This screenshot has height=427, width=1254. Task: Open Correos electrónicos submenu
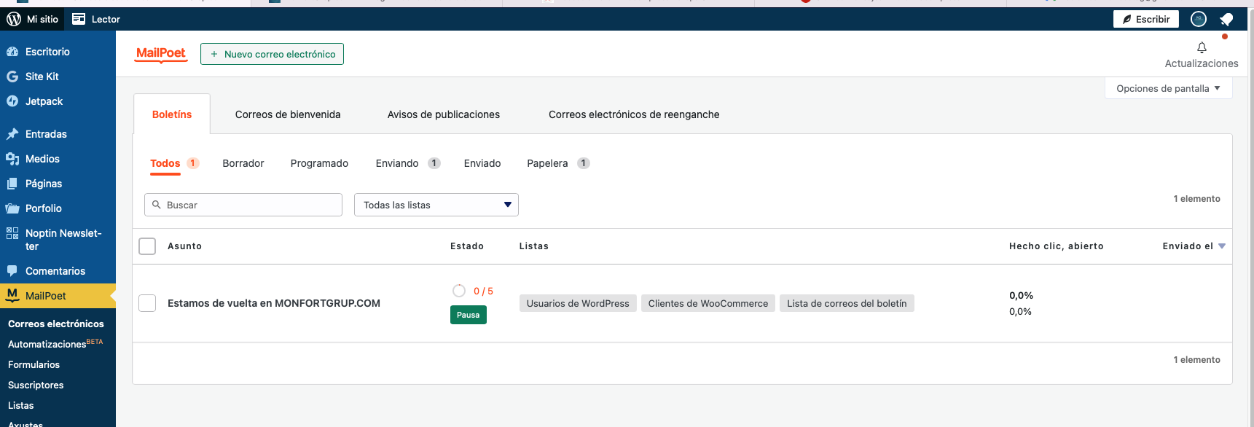click(x=56, y=324)
